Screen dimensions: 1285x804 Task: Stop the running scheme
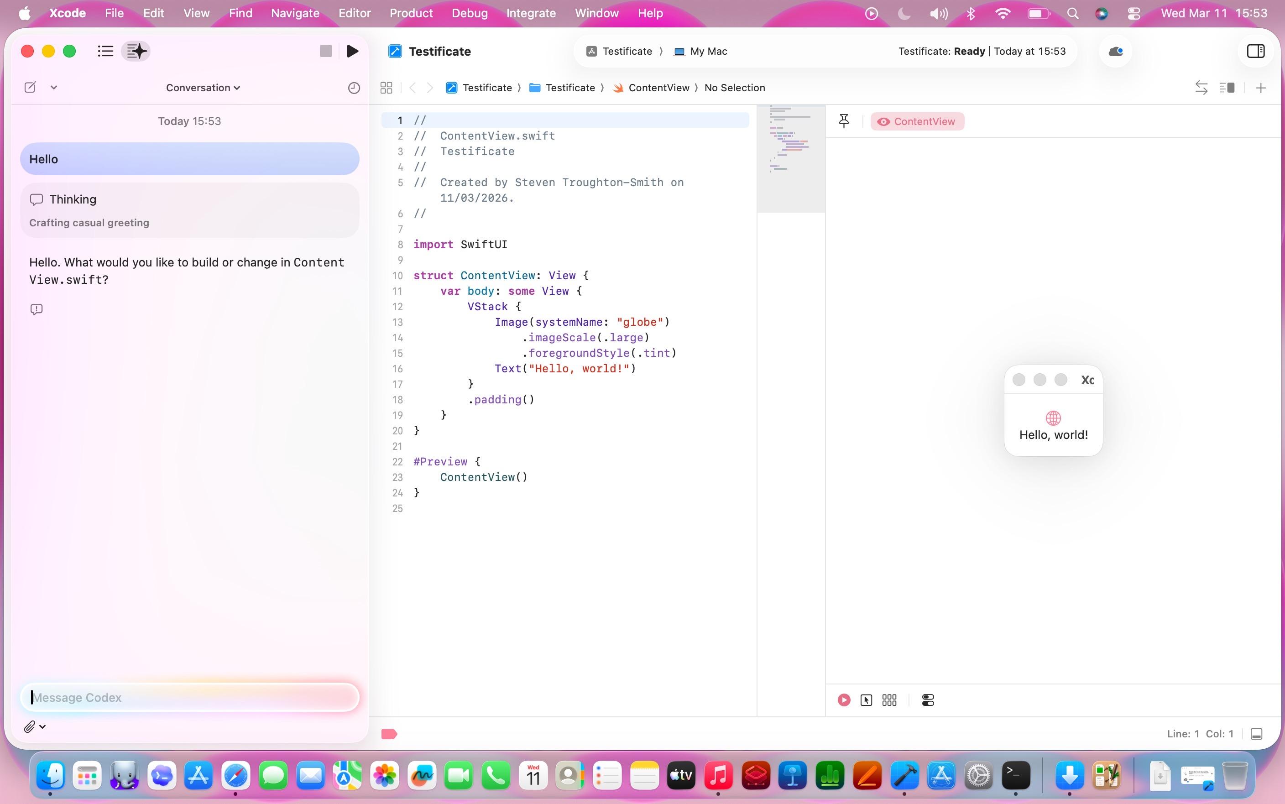326,51
